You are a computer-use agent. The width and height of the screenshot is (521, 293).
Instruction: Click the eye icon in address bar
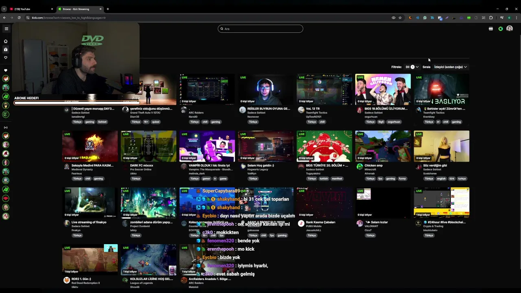[393, 17]
